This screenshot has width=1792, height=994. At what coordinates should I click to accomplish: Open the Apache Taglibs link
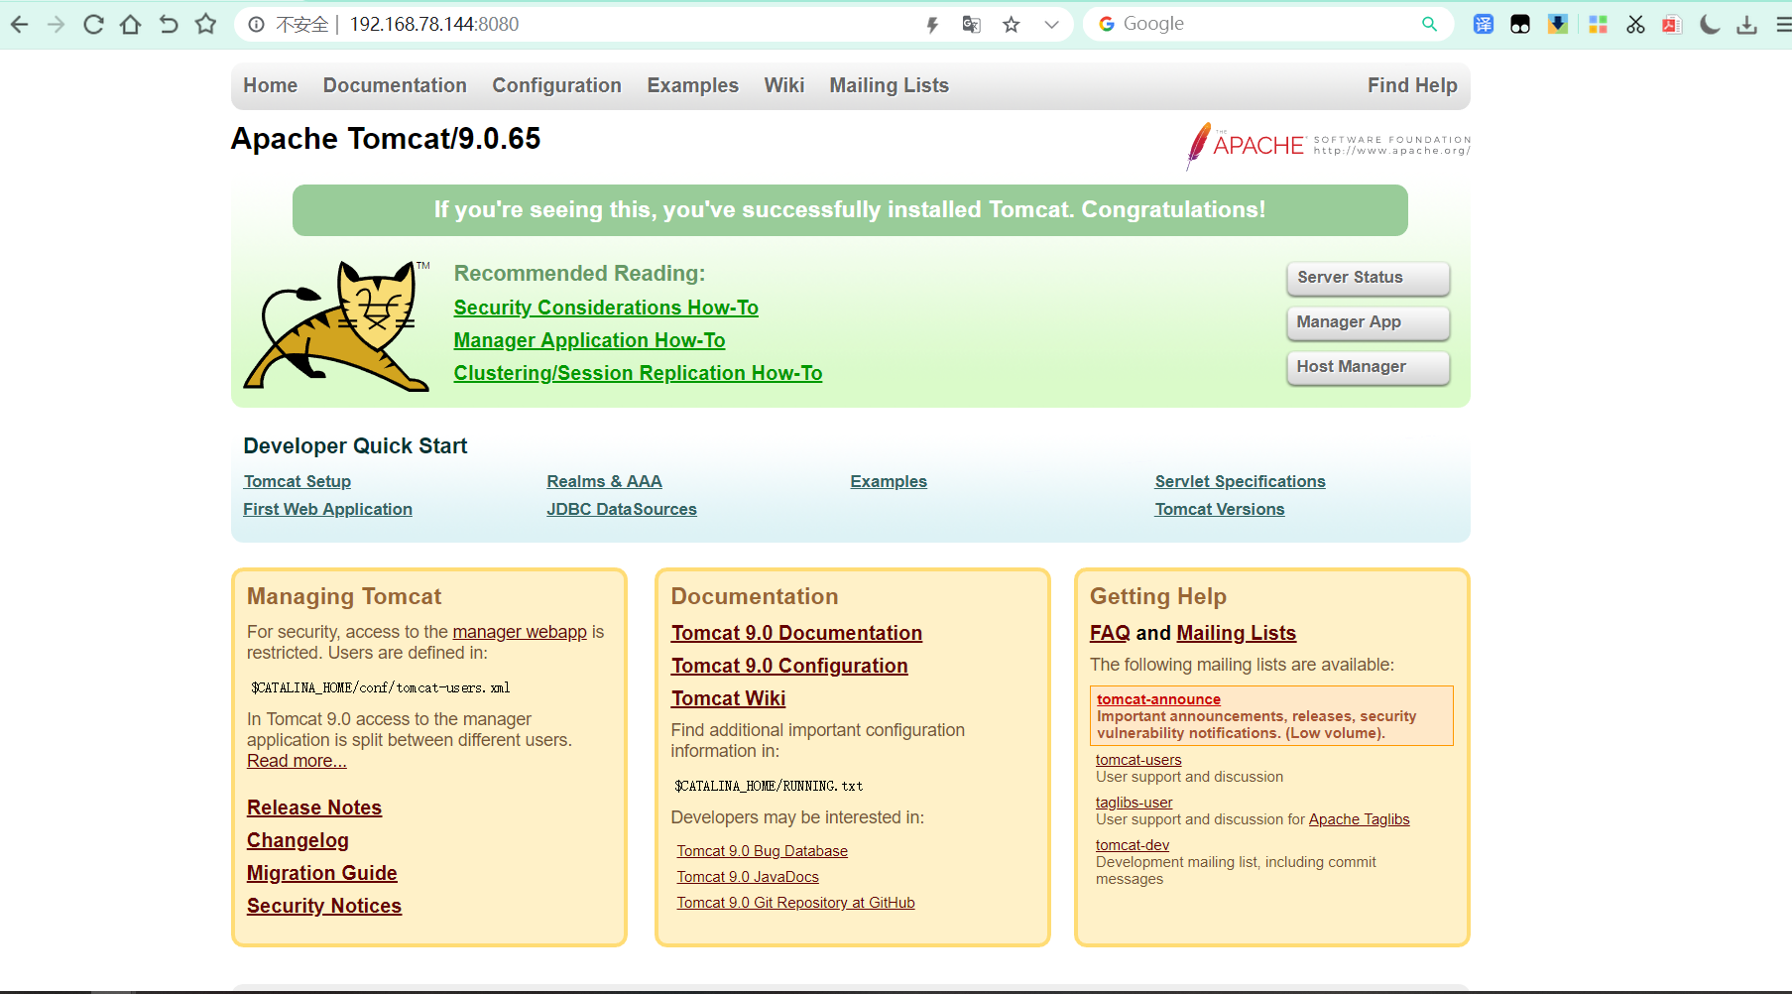(1360, 819)
